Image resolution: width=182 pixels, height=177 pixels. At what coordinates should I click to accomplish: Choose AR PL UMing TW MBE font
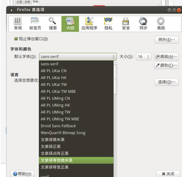[76, 119]
